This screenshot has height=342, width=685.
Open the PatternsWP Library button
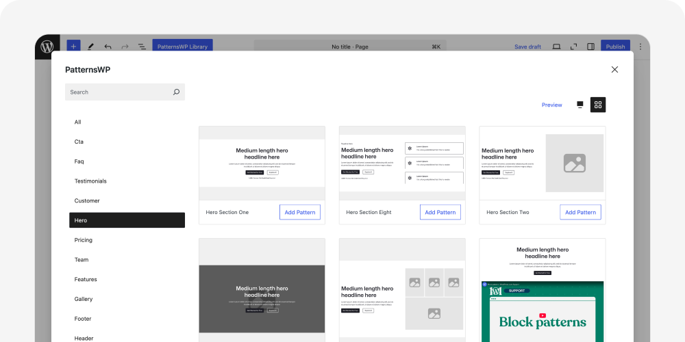[x=183, y=47]
